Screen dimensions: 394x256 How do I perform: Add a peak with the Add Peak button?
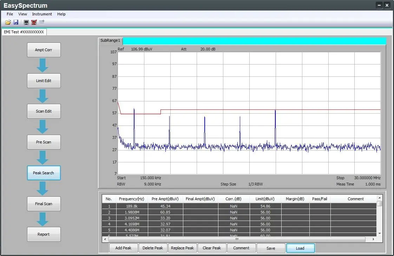(123, 248)
